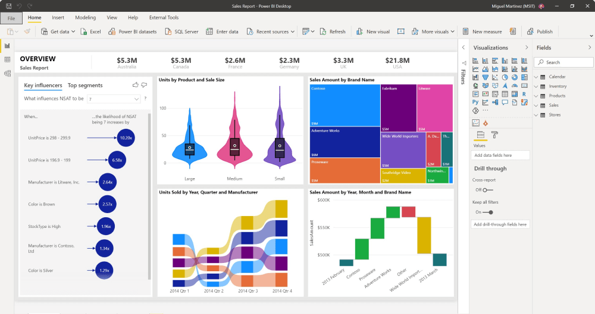Click the New visual button
The height and width of the screenshot is (314, 595).
(373, 32)
